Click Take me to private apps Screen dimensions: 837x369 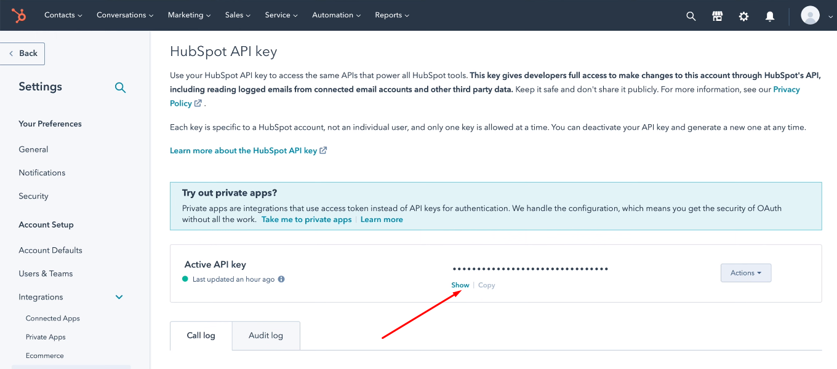coord(306,220)
